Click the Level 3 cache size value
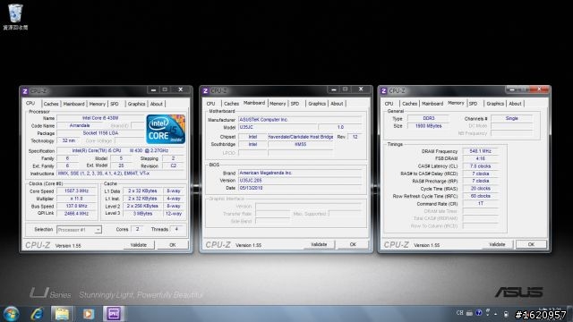Viewport: 573px width, 322px height. click(142, 214)
